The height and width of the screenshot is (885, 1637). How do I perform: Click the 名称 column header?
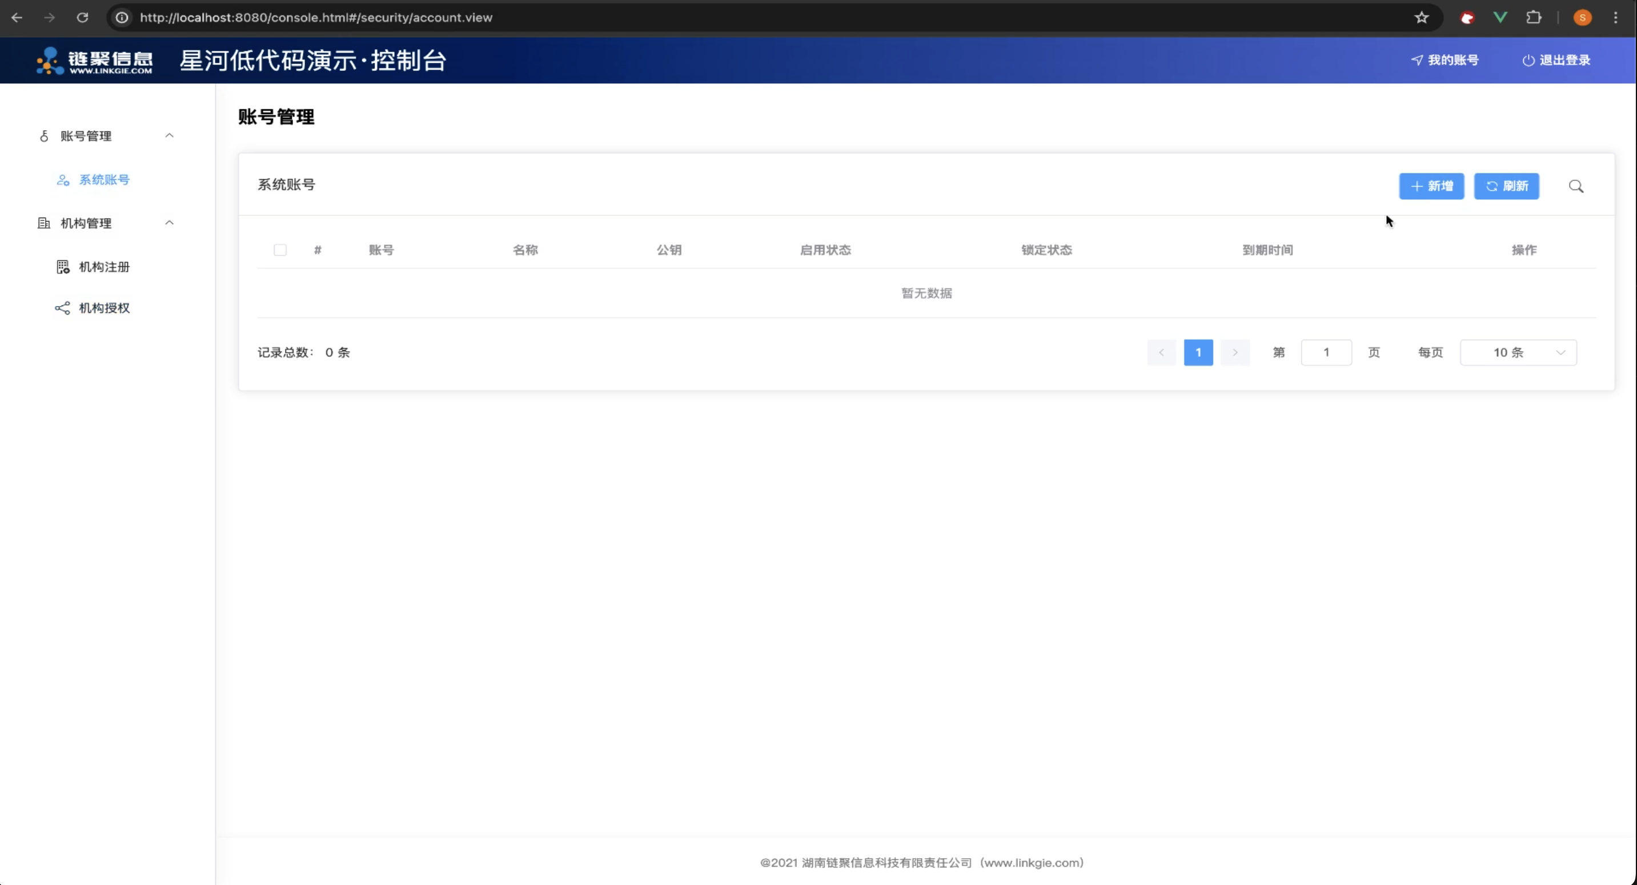coord(525,250)
